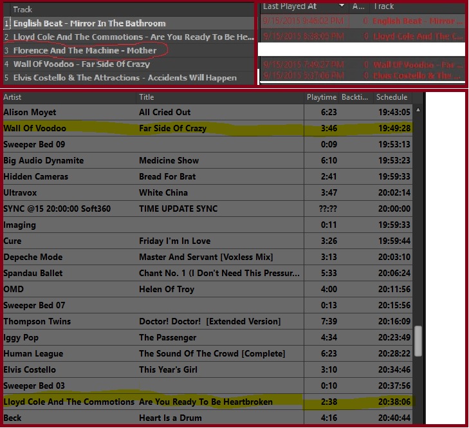The image size is (469, 428).
Task: Select the Alison Moyet playlist row
Action: (208, 112)
